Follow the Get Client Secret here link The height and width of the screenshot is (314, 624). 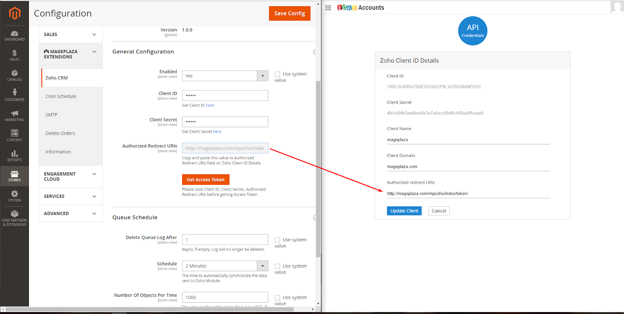pos(217,132)
